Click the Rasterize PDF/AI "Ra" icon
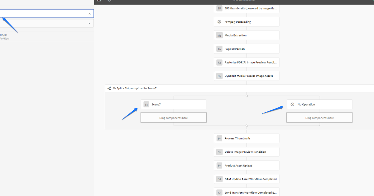 pos(219,62)
